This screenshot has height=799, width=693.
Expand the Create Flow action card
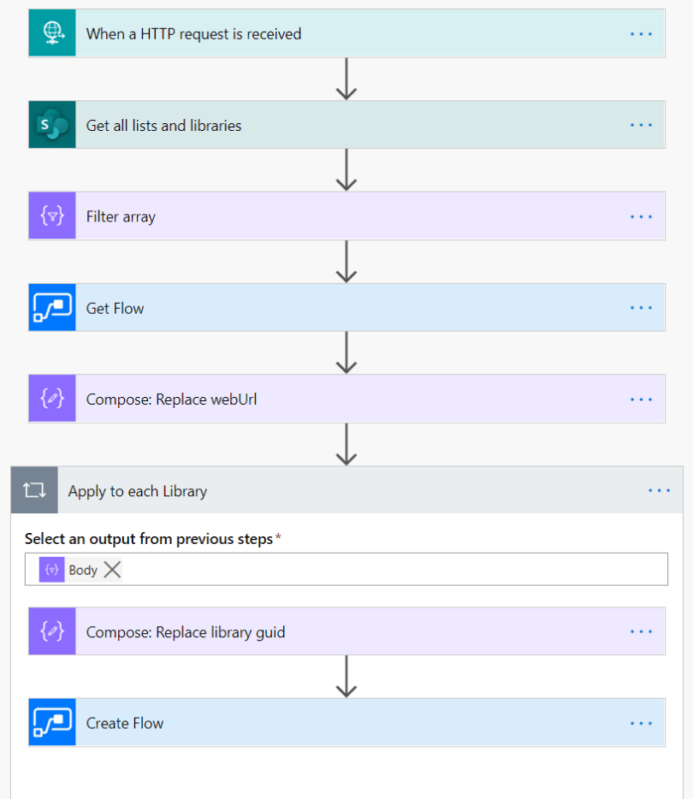[342, 723]
